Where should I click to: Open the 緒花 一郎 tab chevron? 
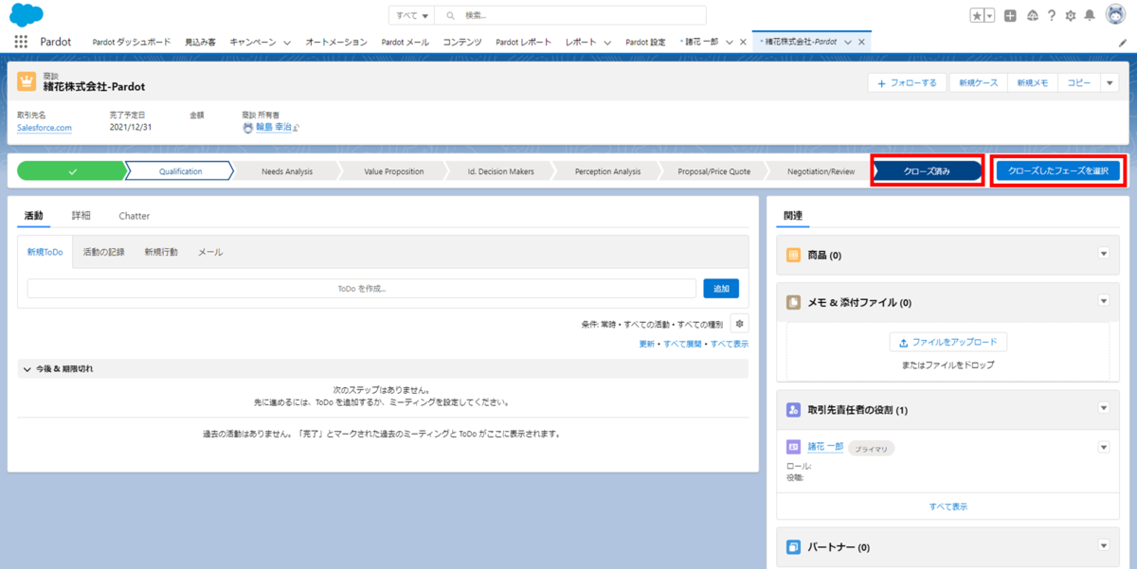click(x=731, y=43)
